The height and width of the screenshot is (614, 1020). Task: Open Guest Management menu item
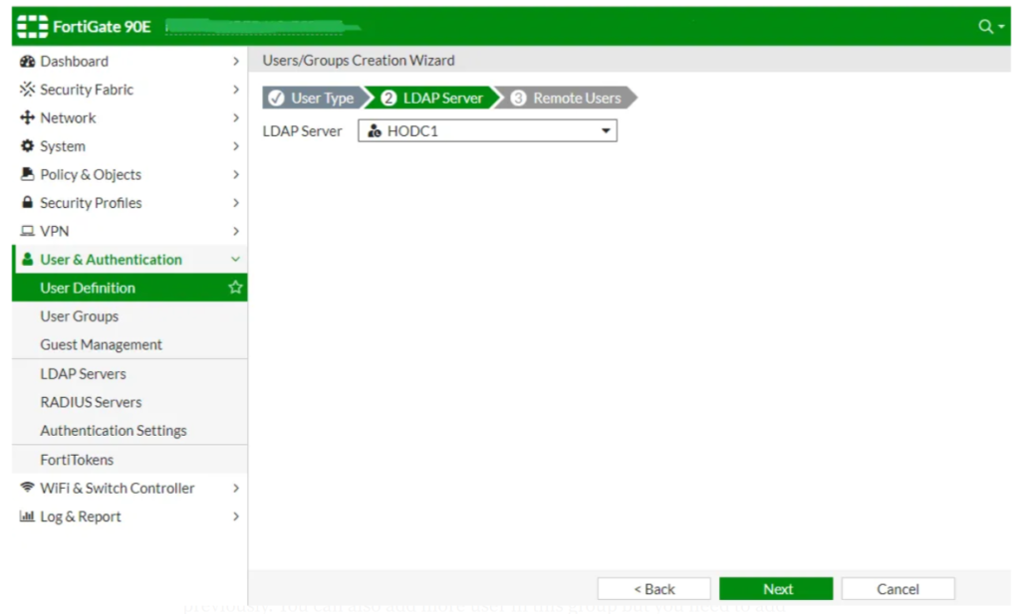point(129,344)
